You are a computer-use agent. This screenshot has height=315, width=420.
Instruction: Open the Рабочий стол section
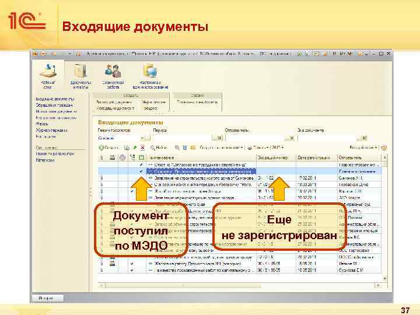click(x=48, y=76)
